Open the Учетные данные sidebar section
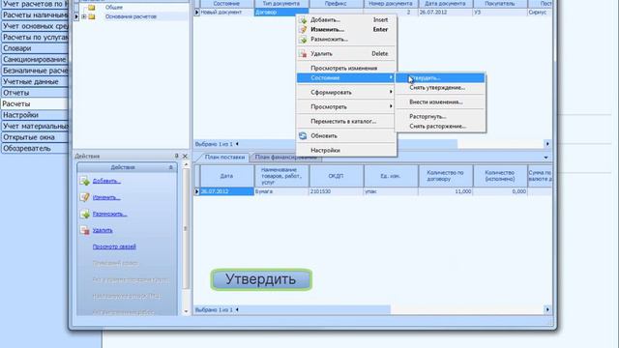 point(35,81)
